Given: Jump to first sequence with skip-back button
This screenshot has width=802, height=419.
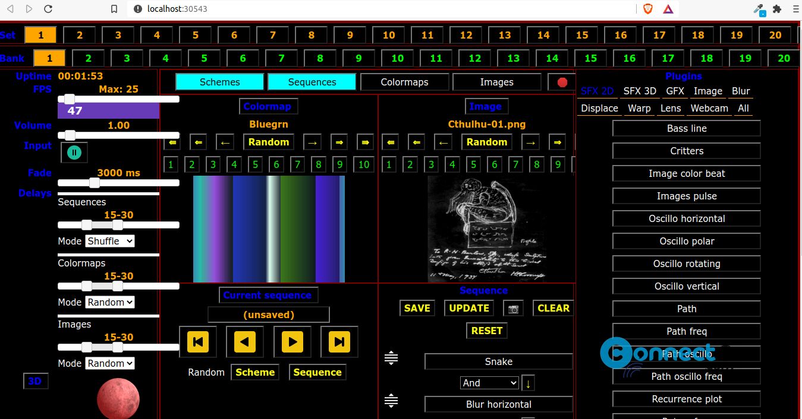Looking at the screenshot, I should [x=198, y=342].
